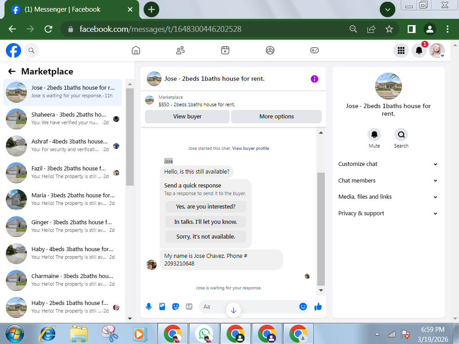The width and height of the screenshot is (459, 344).
Task: Open WhatsApp from taskbar
Action: [x=204, y=334]
